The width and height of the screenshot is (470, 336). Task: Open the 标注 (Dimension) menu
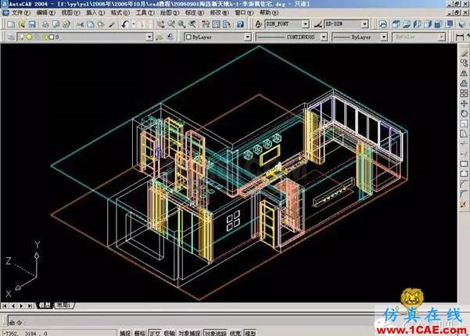click(x=195, y=13)
